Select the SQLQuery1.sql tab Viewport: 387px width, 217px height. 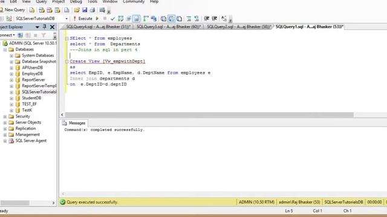tap(309, 27)
